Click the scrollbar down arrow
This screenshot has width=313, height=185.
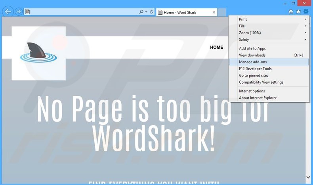tap(308, 177)
